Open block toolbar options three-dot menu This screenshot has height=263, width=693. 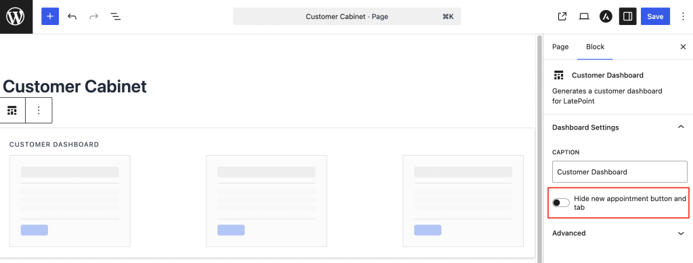[x=39, y=110]
